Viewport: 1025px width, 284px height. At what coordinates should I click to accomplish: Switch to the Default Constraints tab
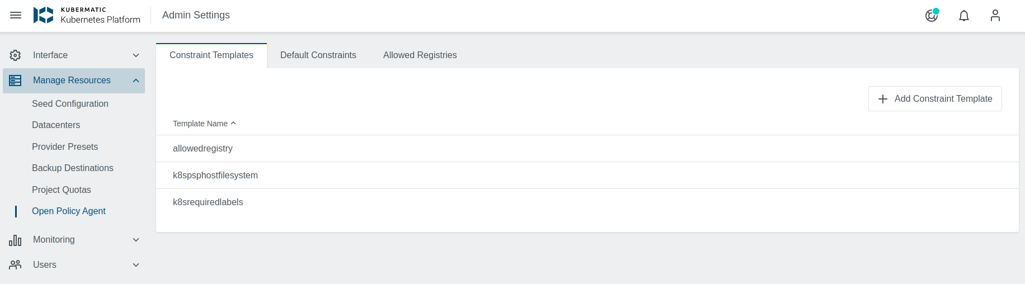coord(318,55)
